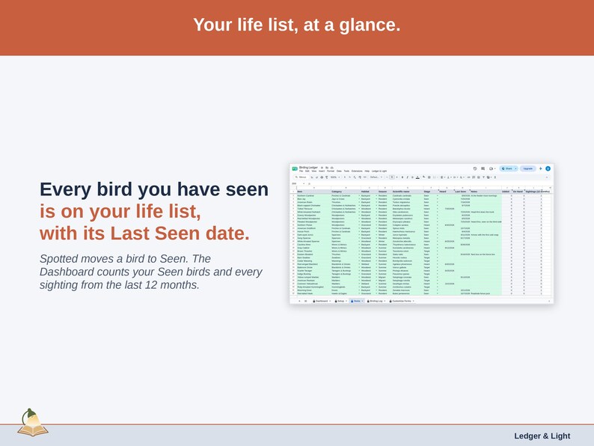The width and height of the screenshot is (594, 446).
Task: Open the Category dropdown in Blue Jay row
Action: coord(359,199)
